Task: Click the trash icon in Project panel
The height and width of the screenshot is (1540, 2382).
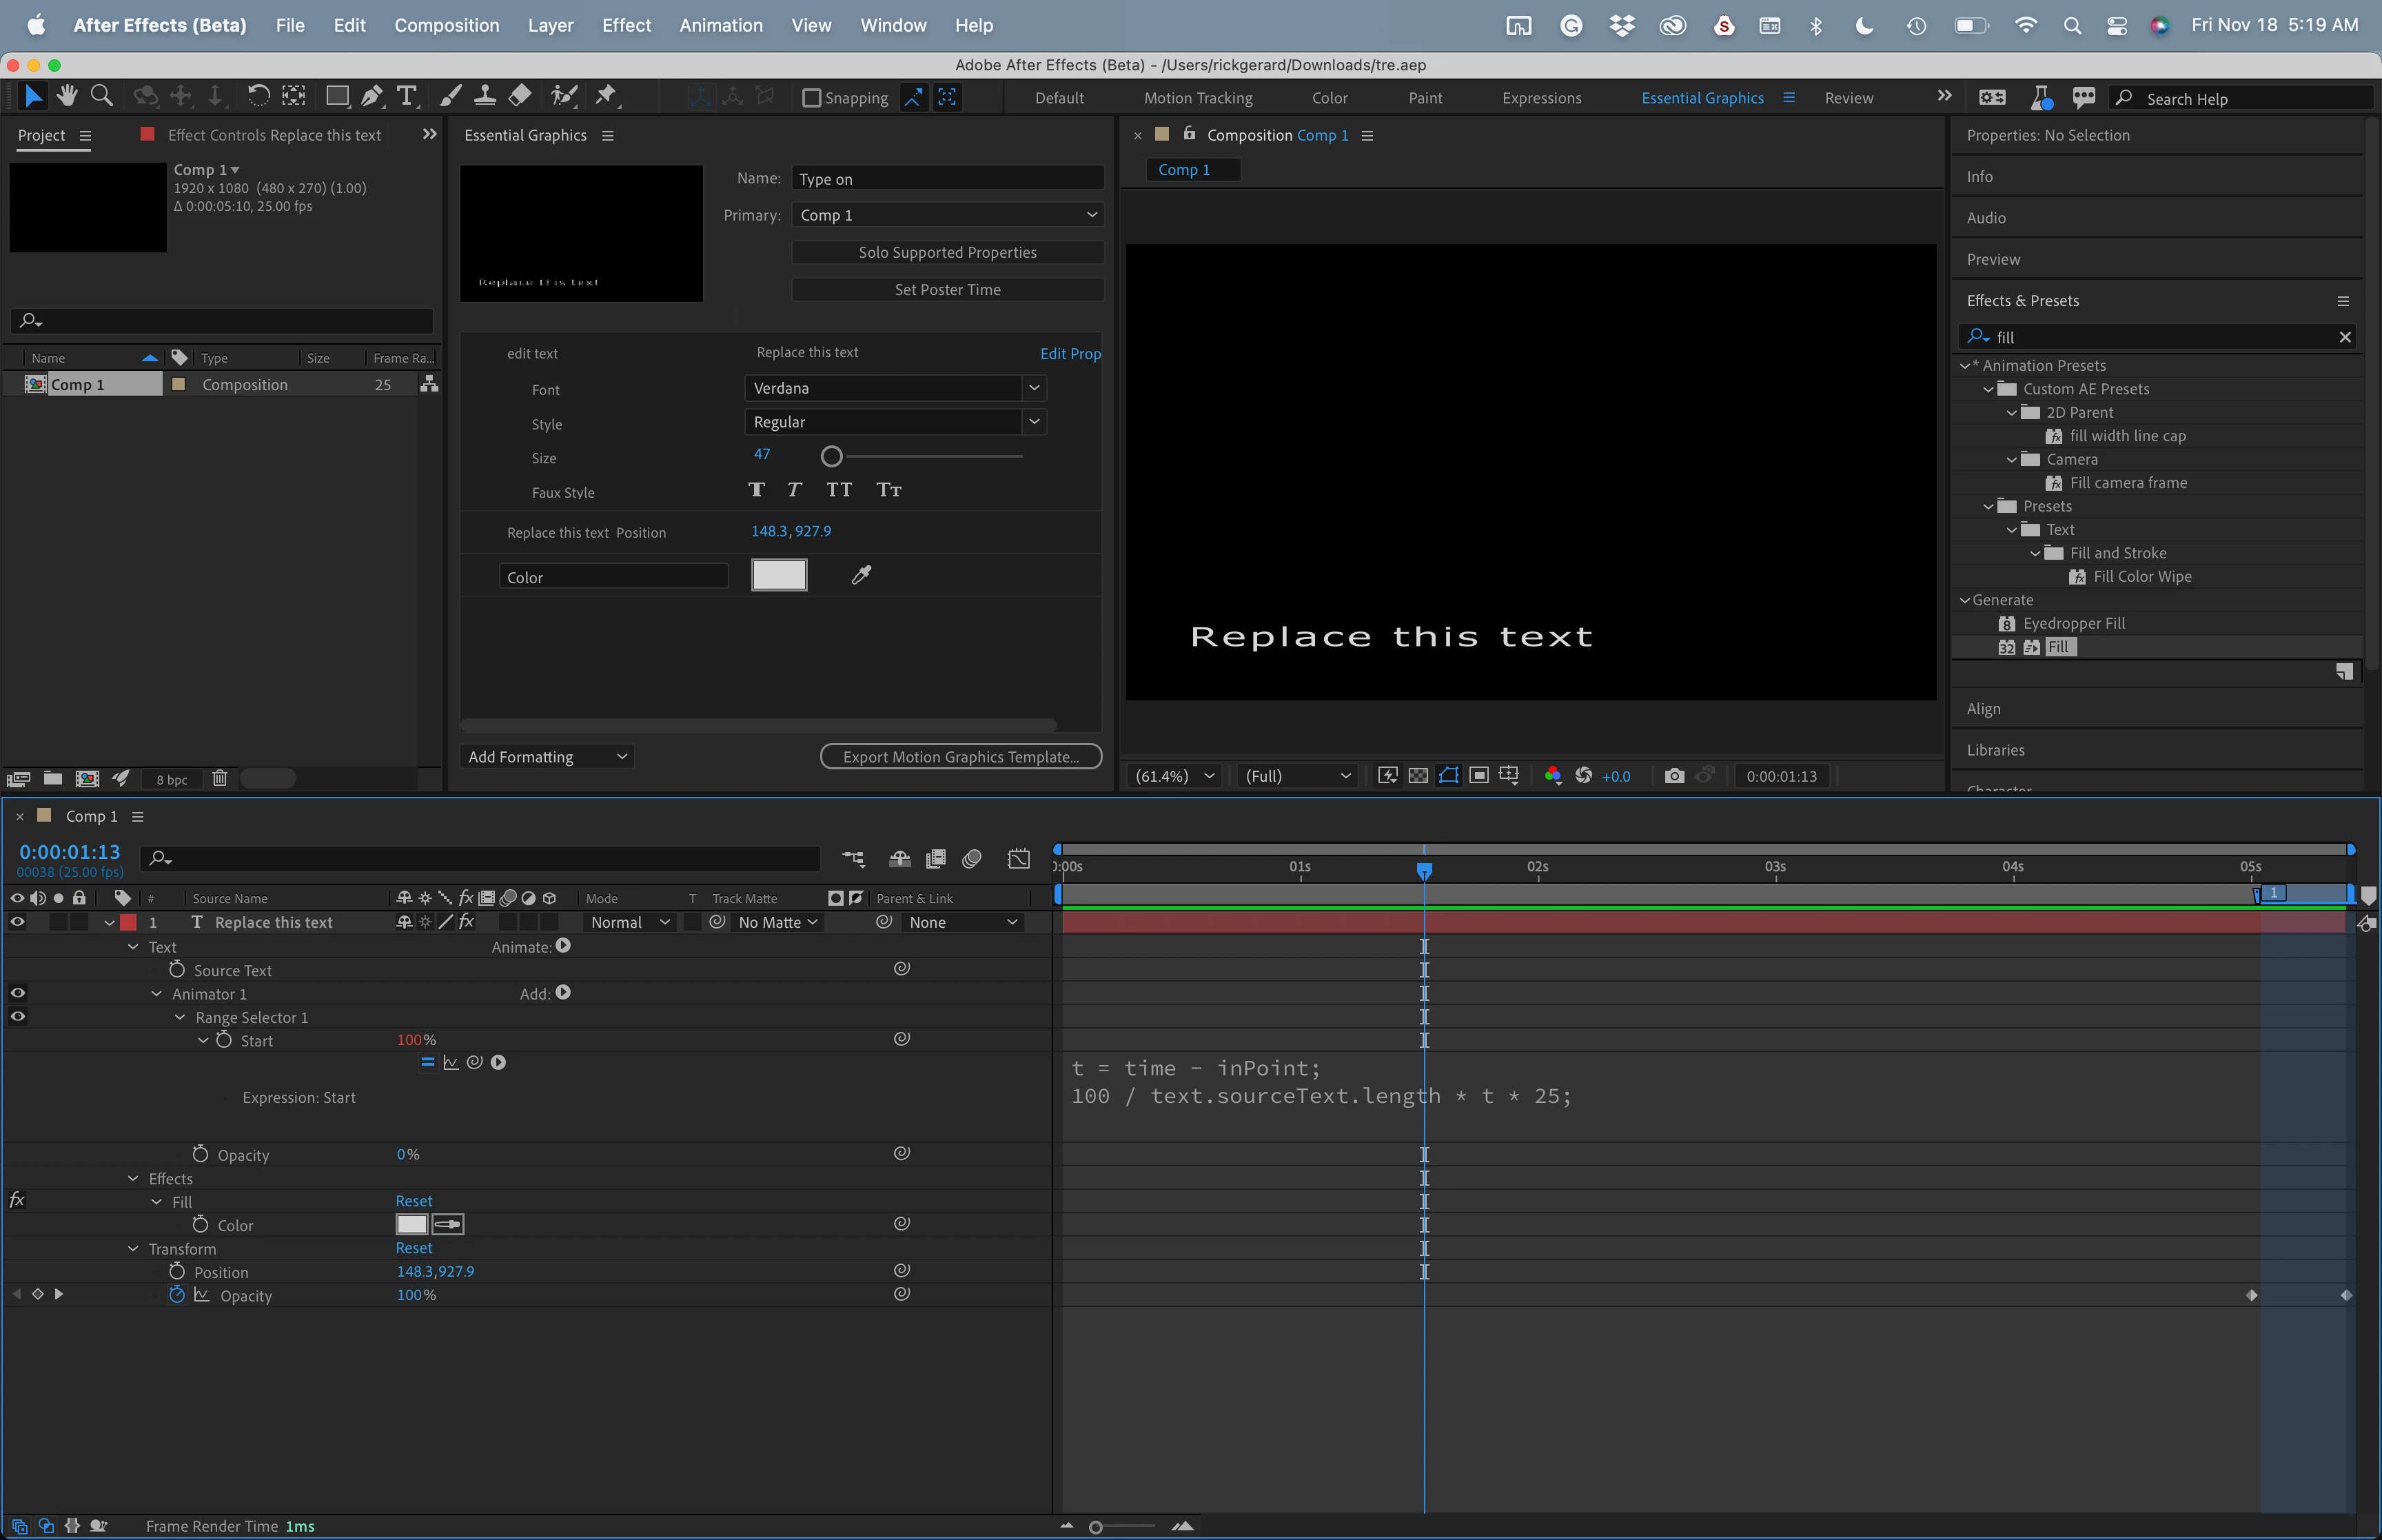Action: (220, 778)
